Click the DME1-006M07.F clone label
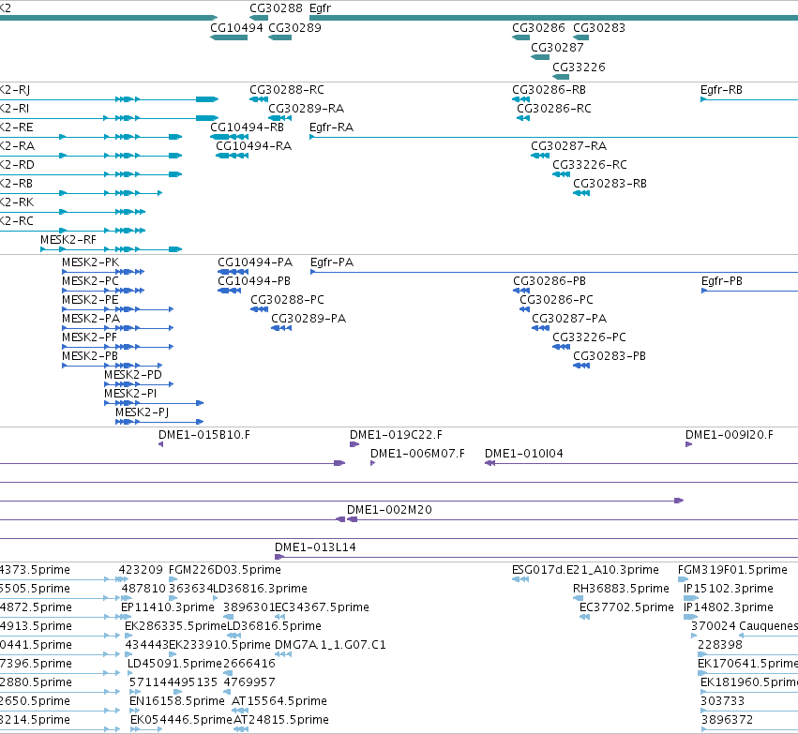Image resolution: width=798 pixels, height=734 pixels. pyautogui.click(x=417, y=453)
